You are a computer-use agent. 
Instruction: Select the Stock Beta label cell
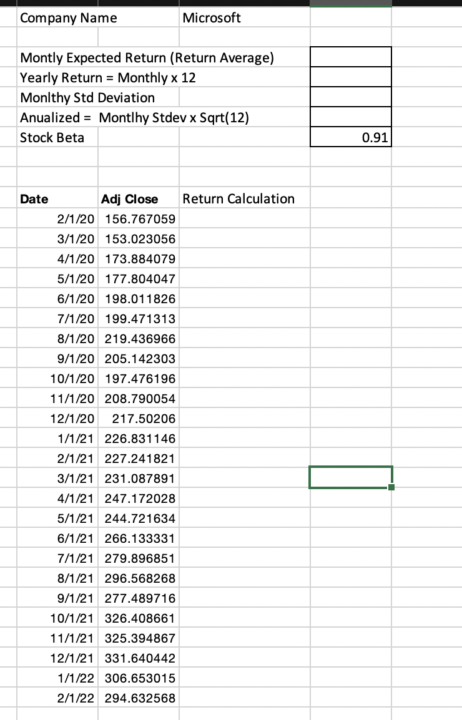[x=57, y=137]
